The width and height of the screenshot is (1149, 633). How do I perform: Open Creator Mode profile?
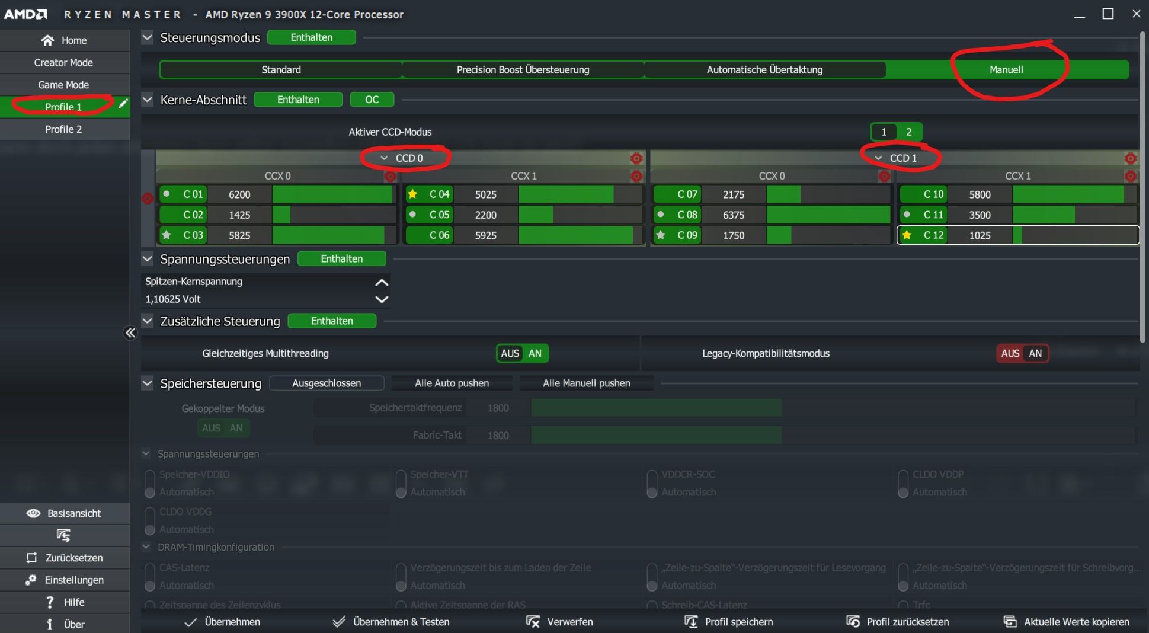tap(65, 63)
